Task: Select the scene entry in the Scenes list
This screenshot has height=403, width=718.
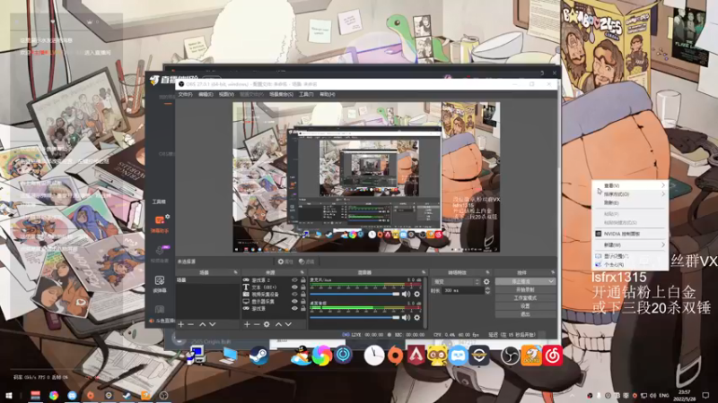Action: click(x=207, y=280)
